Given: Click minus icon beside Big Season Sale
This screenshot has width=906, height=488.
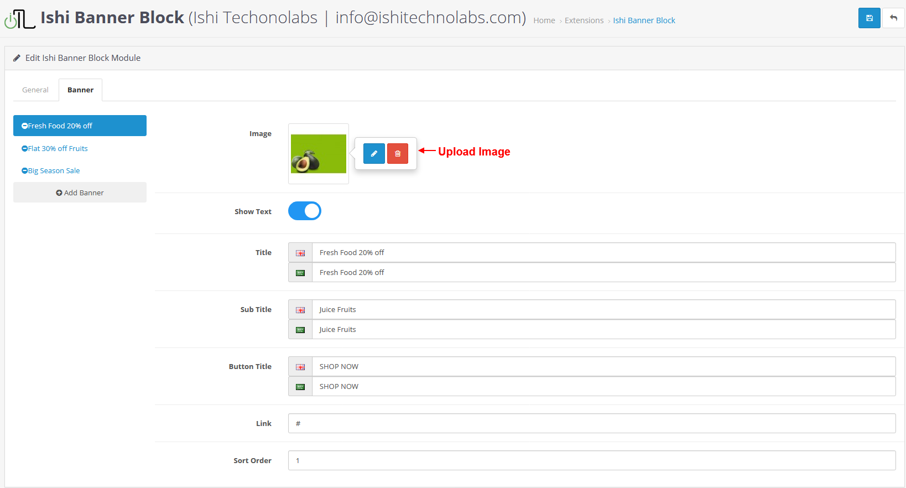Looking at the screenshot, I should [x=24, y=171].
